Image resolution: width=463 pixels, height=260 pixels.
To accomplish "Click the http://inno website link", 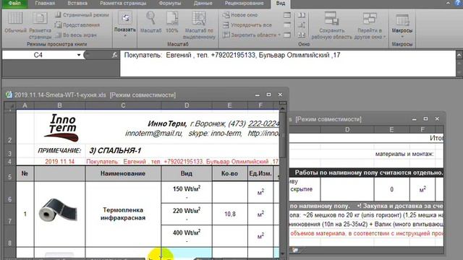I will click(263, 133).
